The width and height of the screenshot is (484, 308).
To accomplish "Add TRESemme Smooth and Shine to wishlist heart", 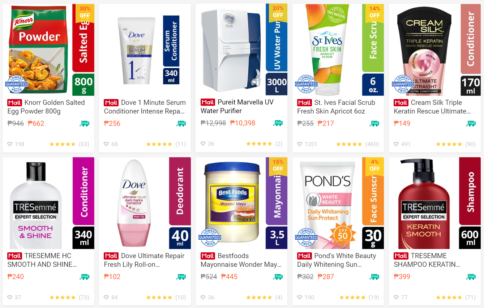I will [x=10, y=297].
